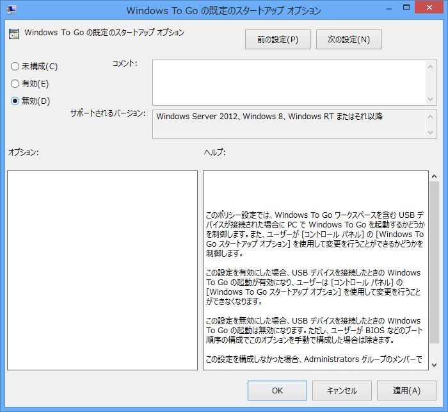Click the supported versions scroll up arrow
This screenshot has height=412, width=448.
(431, 117)
